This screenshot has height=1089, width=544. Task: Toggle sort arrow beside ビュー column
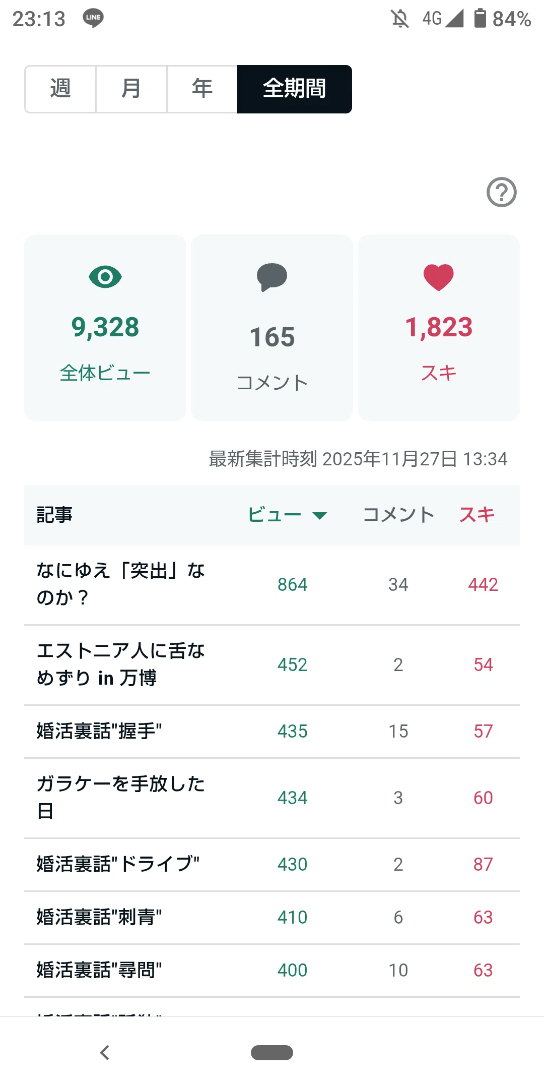coord(320,515)
